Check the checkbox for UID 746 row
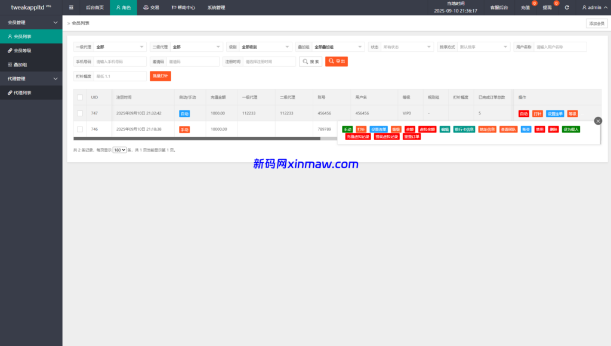Screen dimensions: 611x346 (x=80, y=128)
